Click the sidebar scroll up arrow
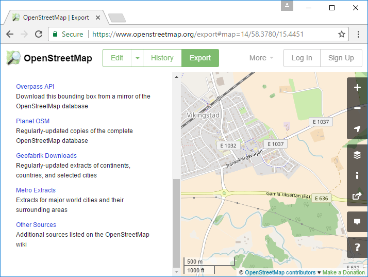The height and width of the screenshot is (277, 368). pos(176,77)
